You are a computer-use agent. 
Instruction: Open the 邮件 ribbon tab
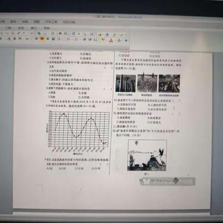13,22
